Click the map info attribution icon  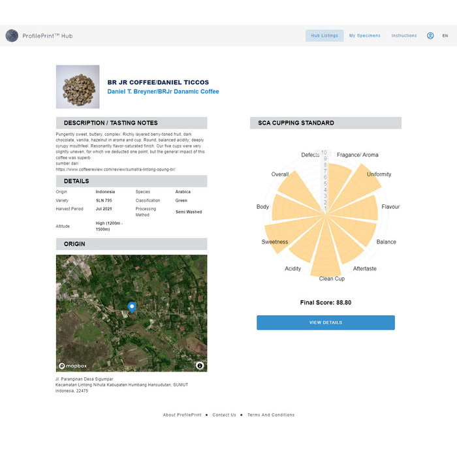(x=200, y=366)
